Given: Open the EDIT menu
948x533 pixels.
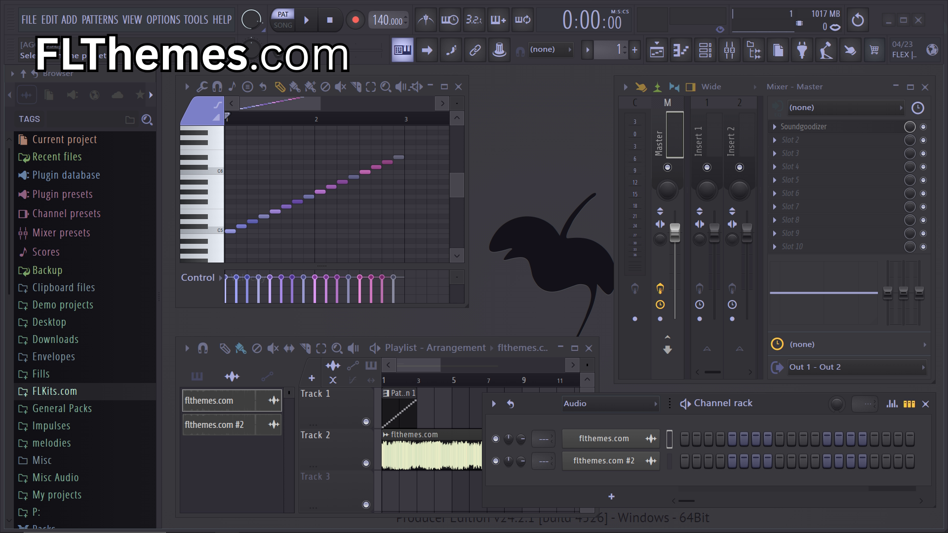Looking at the screenshot, I should tap(49, 20).
